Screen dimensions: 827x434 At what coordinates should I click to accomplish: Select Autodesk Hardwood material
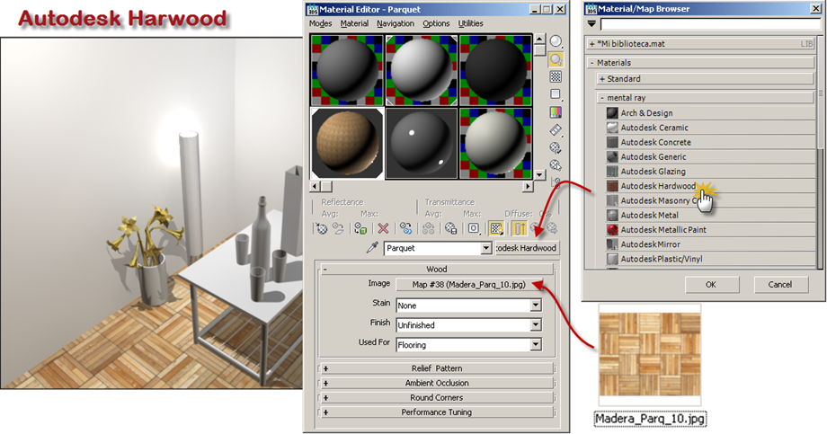pos(710,186)
